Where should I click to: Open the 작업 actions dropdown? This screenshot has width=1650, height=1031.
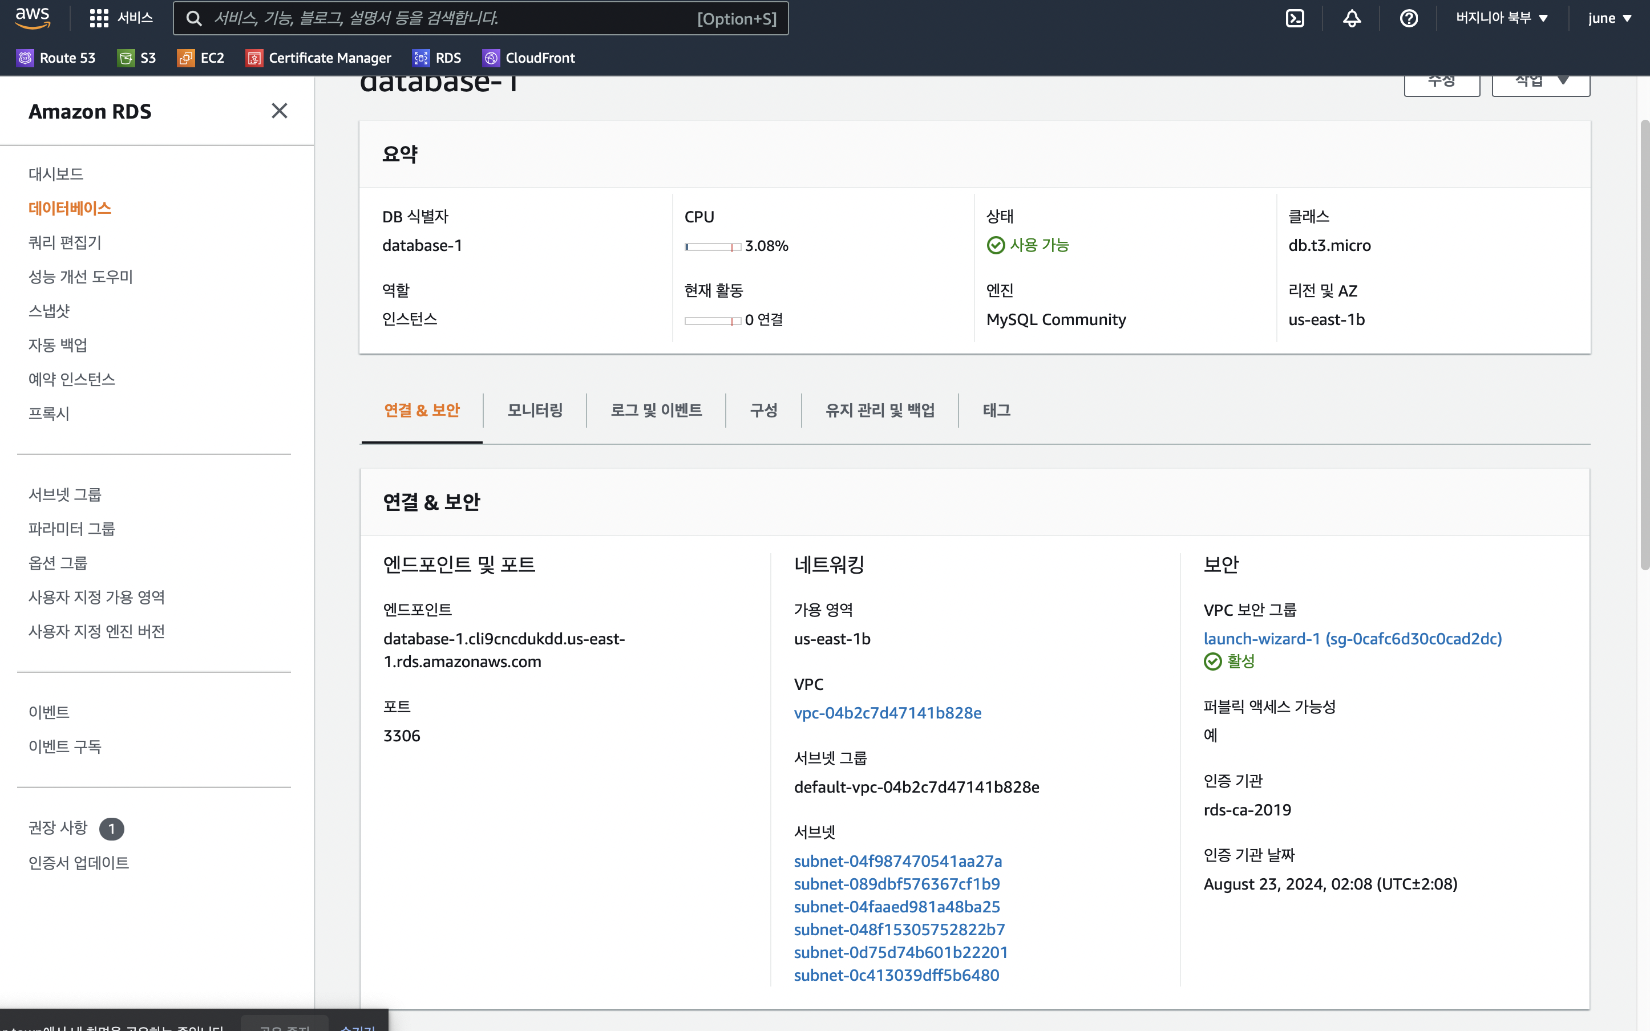1540,84
